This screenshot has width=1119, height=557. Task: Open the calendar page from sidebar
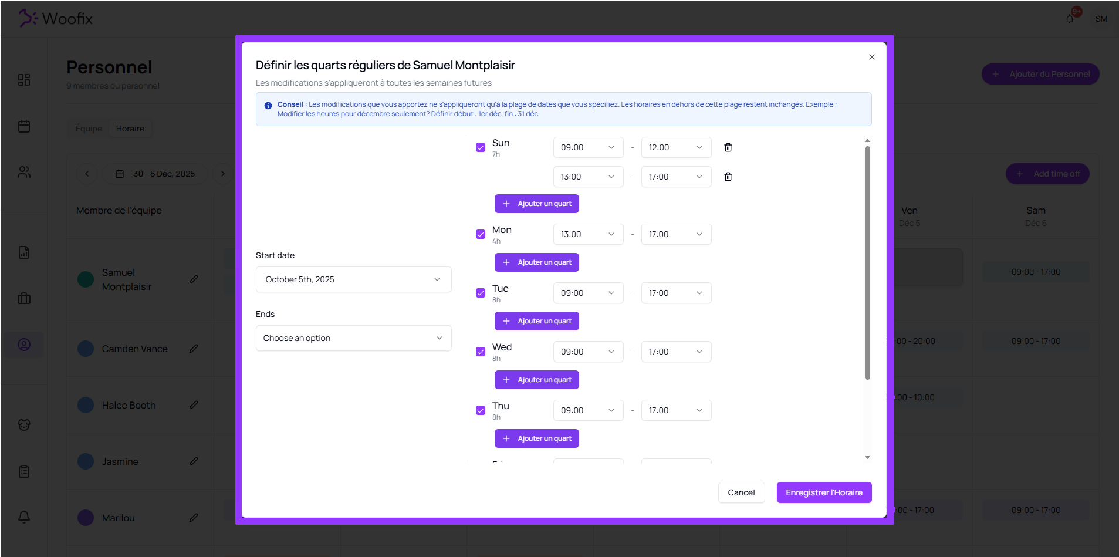pyautogui.click(x=24, y=126)
